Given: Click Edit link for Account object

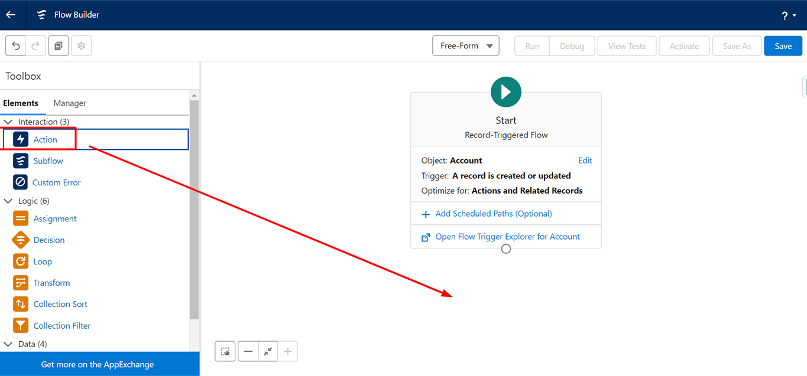Looking at the screenshot, I should point(585,161).
